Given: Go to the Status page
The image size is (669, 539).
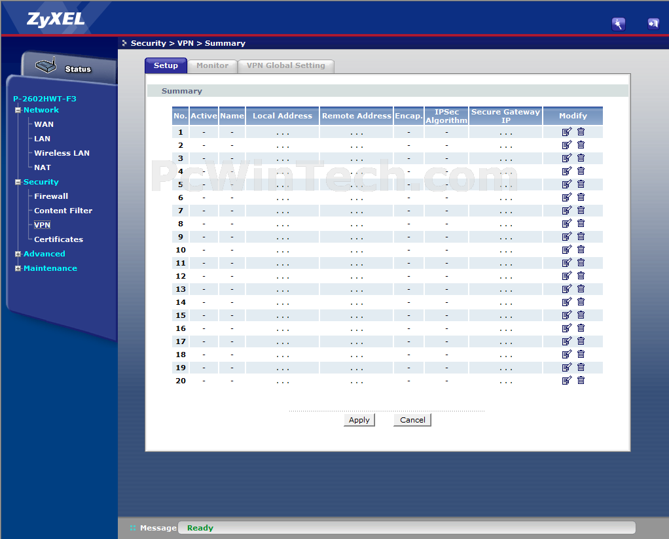Looking at the screenshot, I should tap(77, 69).
